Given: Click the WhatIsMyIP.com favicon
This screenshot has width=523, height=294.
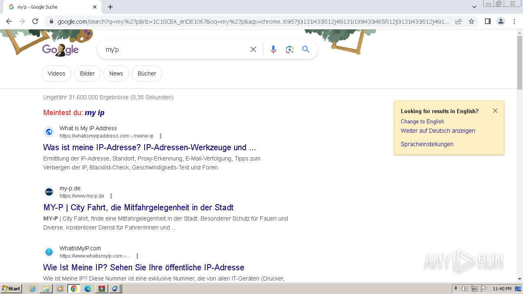Looking at the screenshot, I should click(x=49, y=252).
